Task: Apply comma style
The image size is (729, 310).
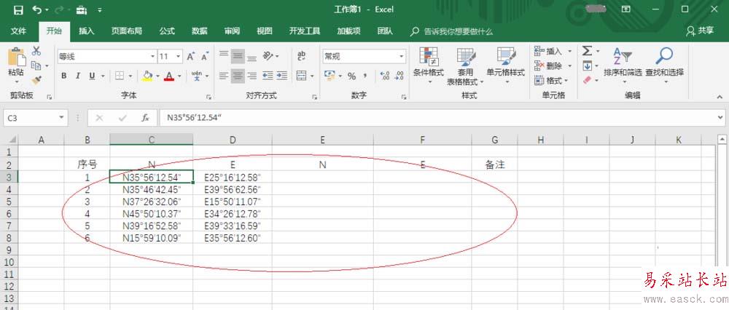Action: [x=365, y=76]
